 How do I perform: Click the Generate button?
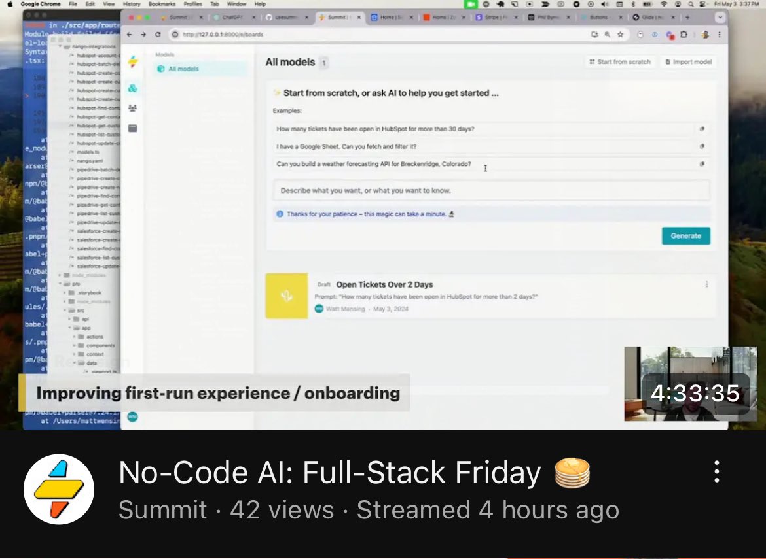coord(685,236)
